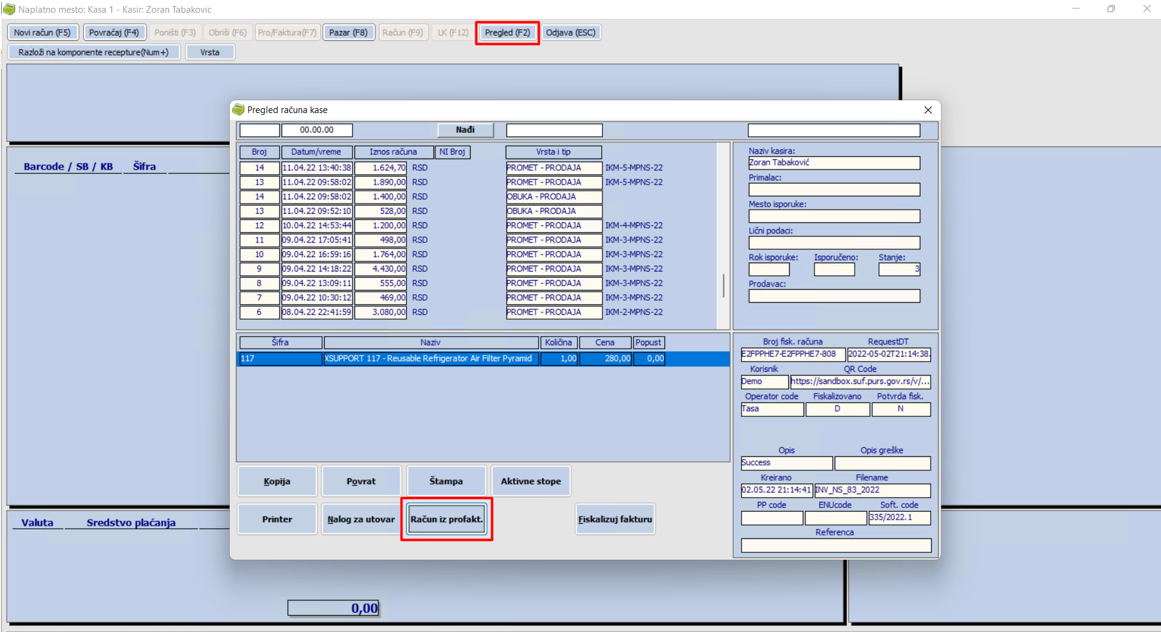Select the receipt with amount 1.890,00
The image size is (1161, 632).
[452, 182]
